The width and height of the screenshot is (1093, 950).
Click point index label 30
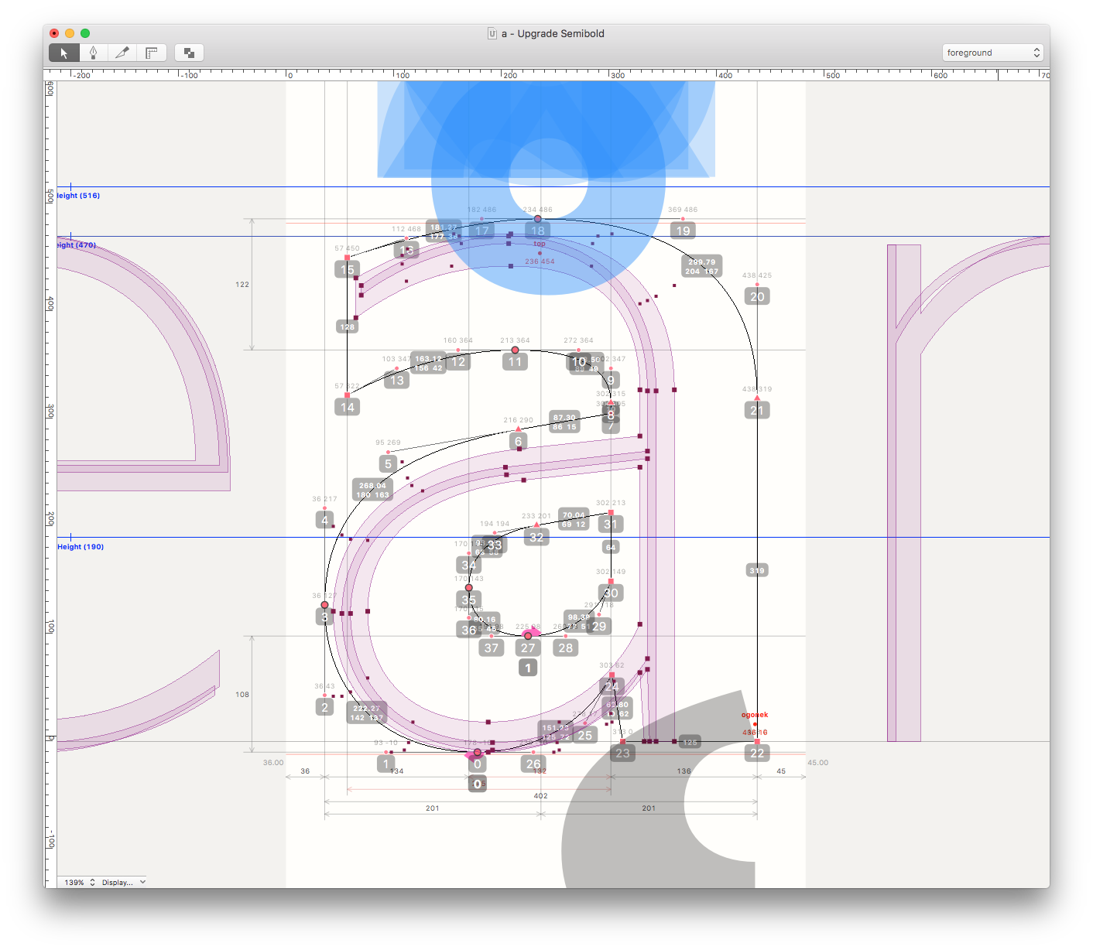pyautogui.click(x=612, y=593)
